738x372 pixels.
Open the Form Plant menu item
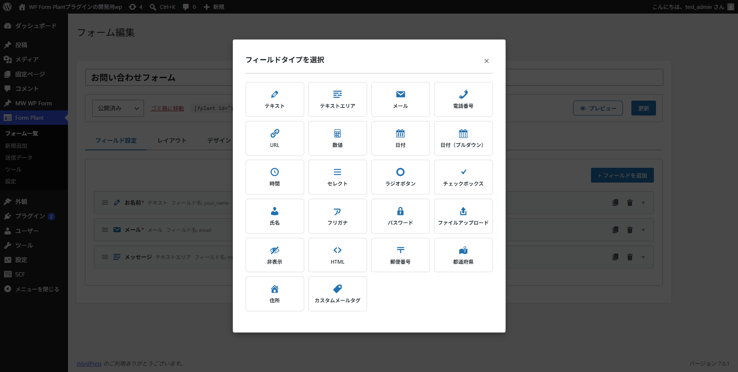(x=34, y=118)
